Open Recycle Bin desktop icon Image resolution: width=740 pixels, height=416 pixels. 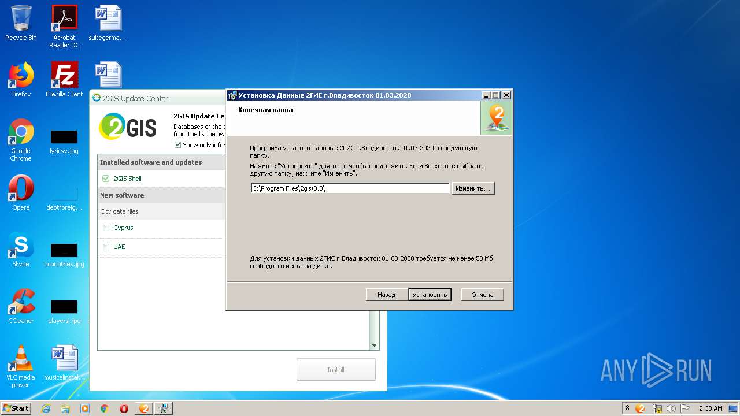point(21,23)
